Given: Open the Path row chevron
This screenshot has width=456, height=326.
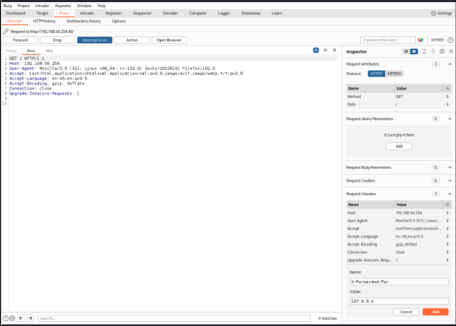Looking at the screenshot, I should (x=447, y=105).
